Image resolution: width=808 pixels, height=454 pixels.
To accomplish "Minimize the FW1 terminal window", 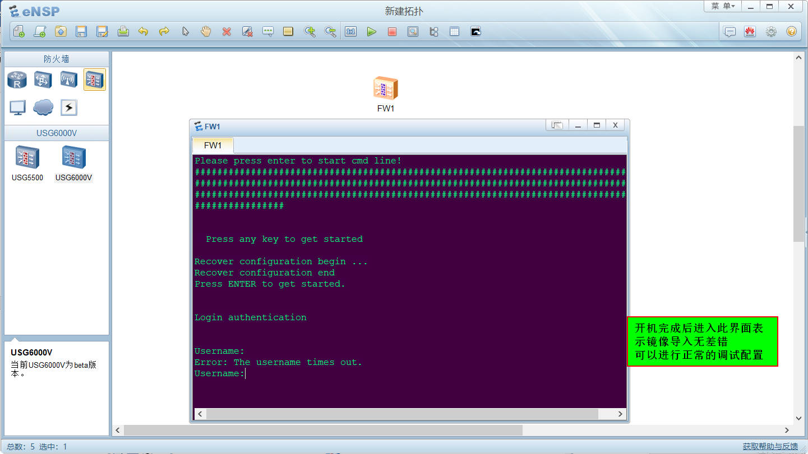I will tap(578, 125).
